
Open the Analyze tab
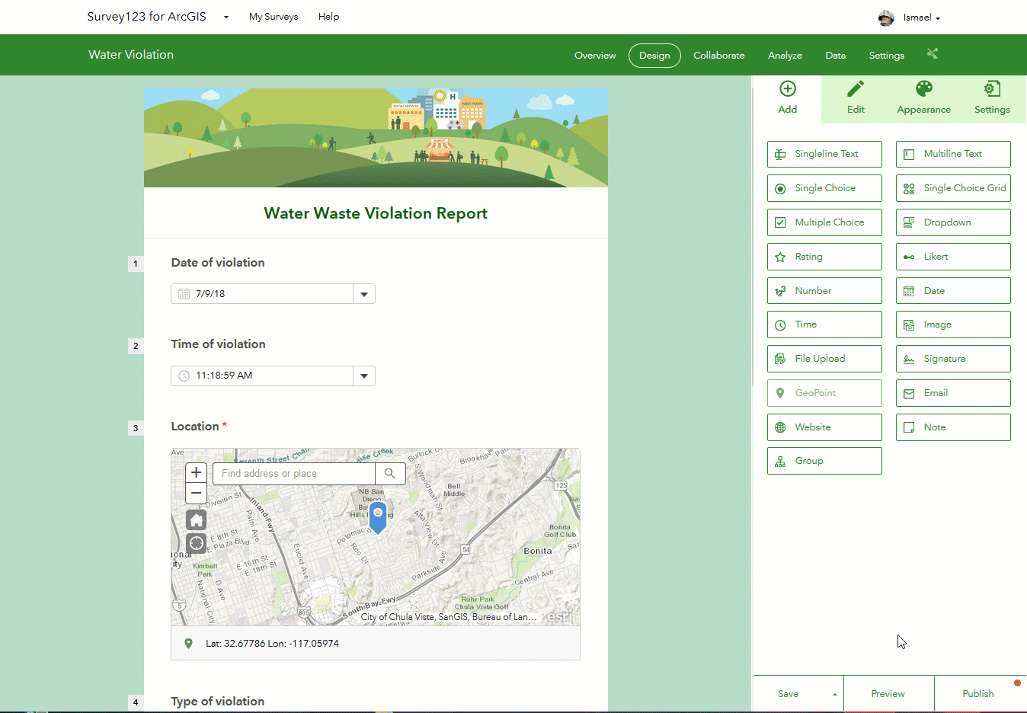point(785,56)
